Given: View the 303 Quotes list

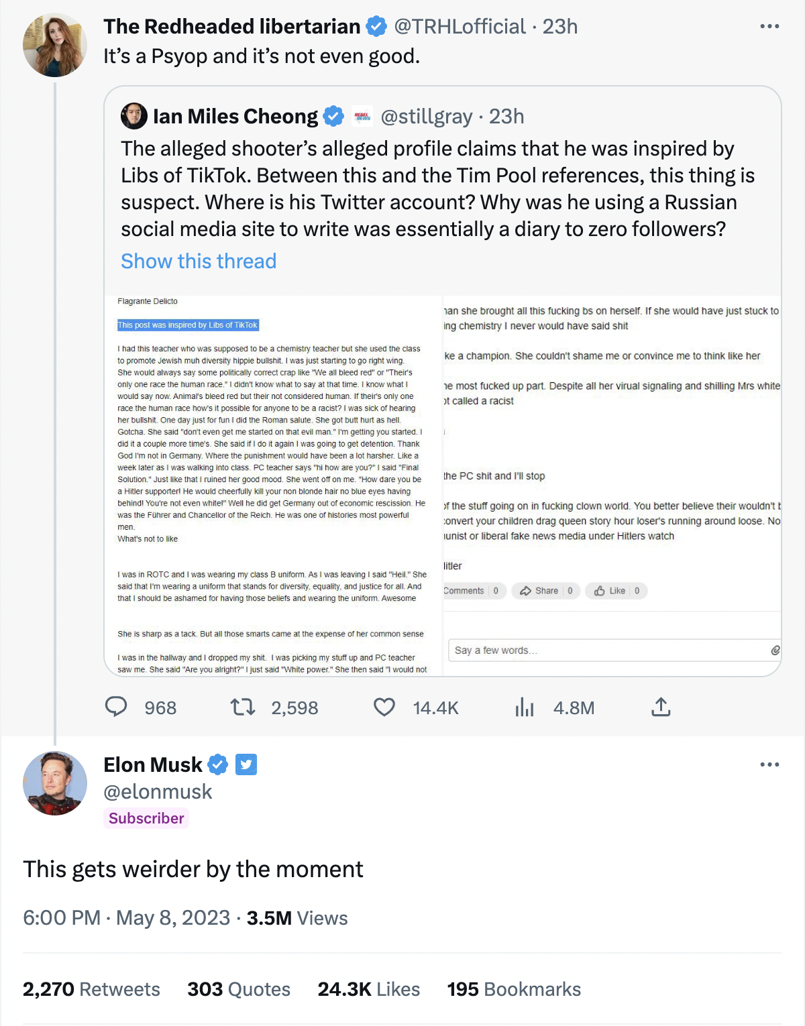Looking at the screenshot, I should (x=239, y=989).
